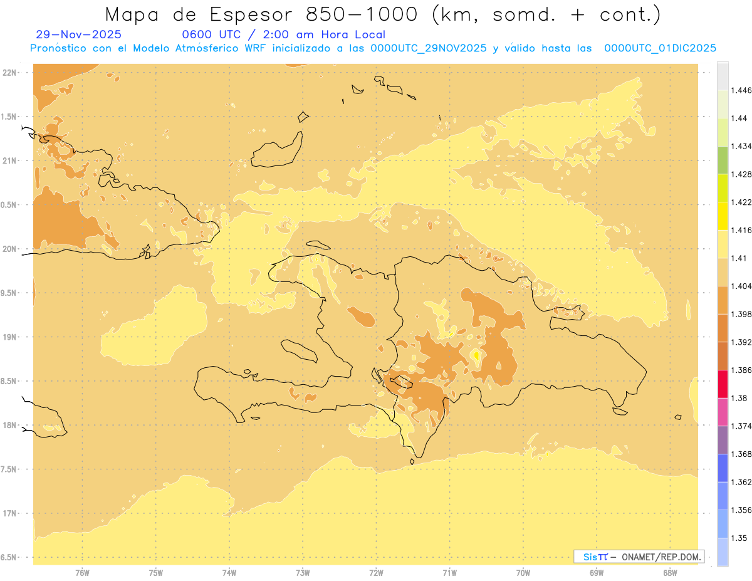Image resolution: width=752 pixels, height=581 pixels.
Task: Select the 19N latitude axis label
Action: [11, 337]
